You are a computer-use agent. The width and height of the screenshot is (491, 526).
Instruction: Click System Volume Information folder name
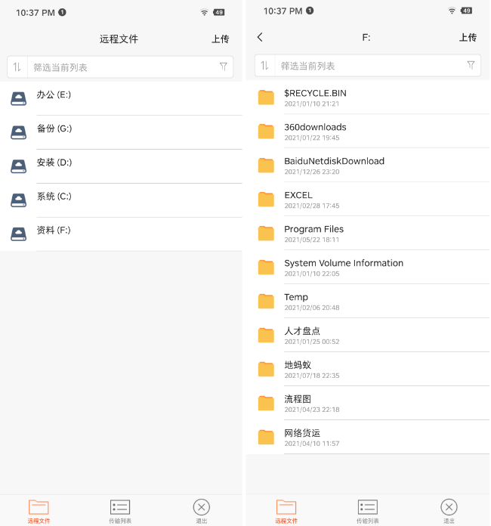pyautogui.click(x=344, y=263)
